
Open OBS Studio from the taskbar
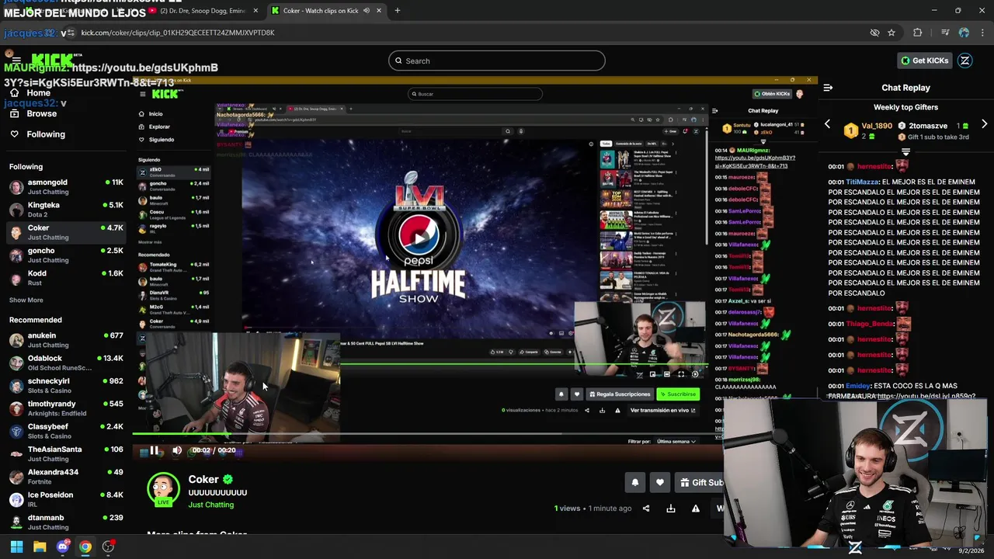coord(108,547)
